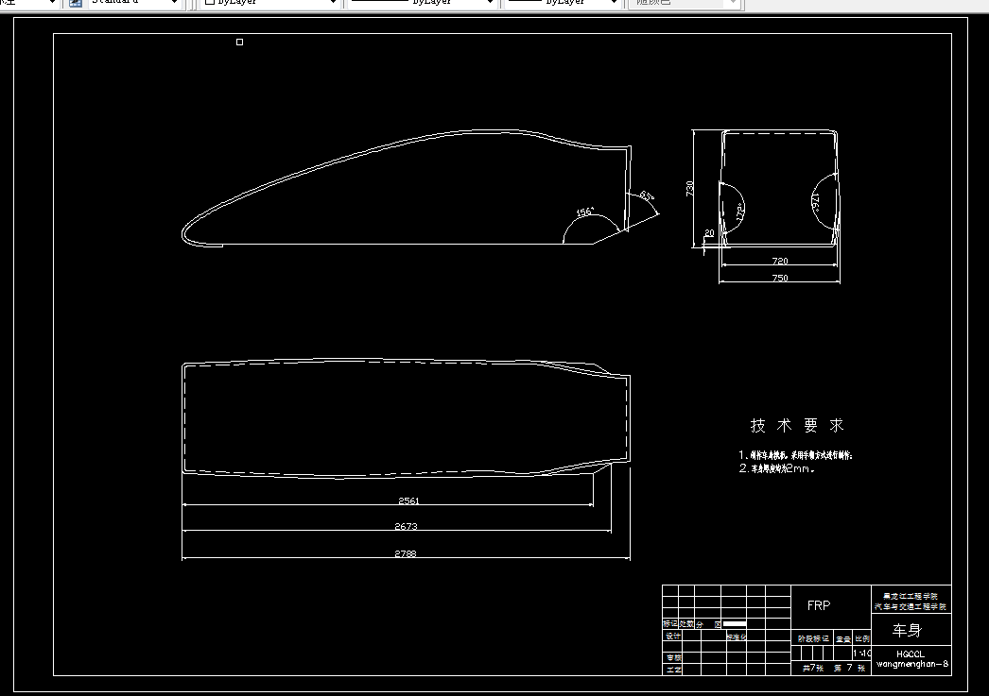The image size is (989, 696).
Task: Click the wangmenghan-8 drawing number
Action: 912,664
